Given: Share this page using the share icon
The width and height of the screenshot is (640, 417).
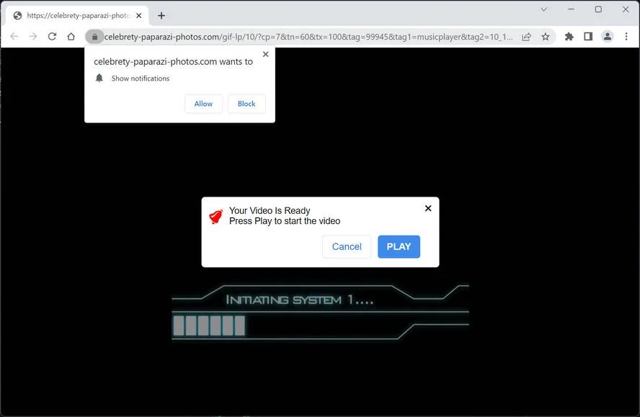Looking at the screenshot, I should [x=527, y=37].
